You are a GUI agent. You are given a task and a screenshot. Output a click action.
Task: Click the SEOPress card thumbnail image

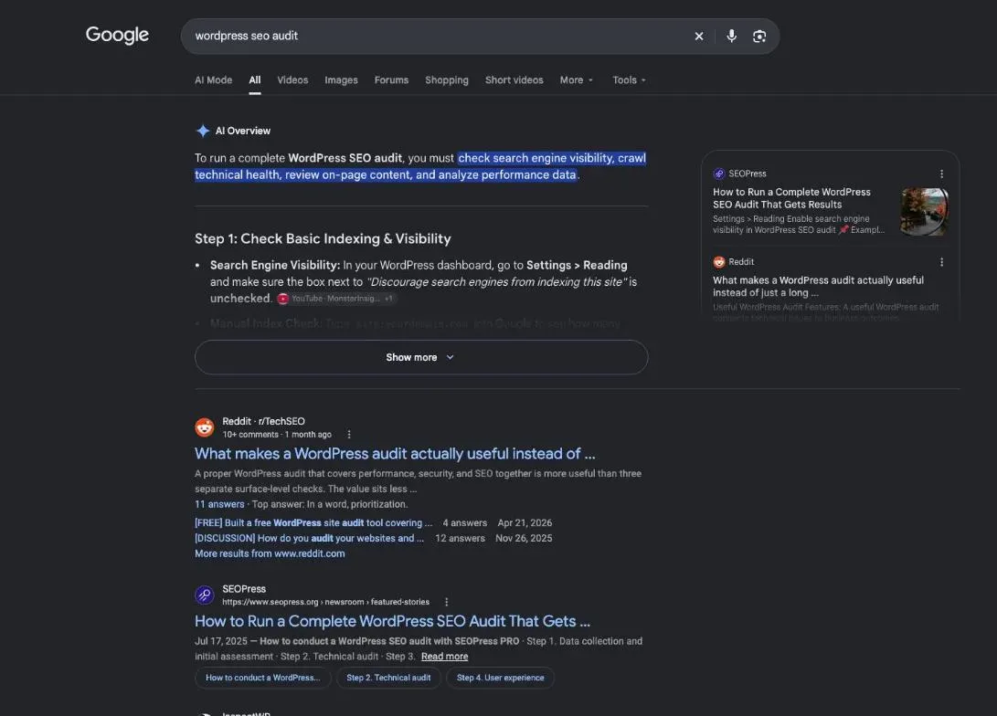click(925, 212)
